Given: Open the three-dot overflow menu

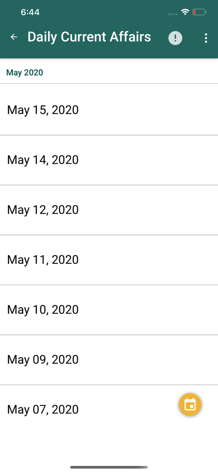Looking at the screenshot, I should [206, 38].
